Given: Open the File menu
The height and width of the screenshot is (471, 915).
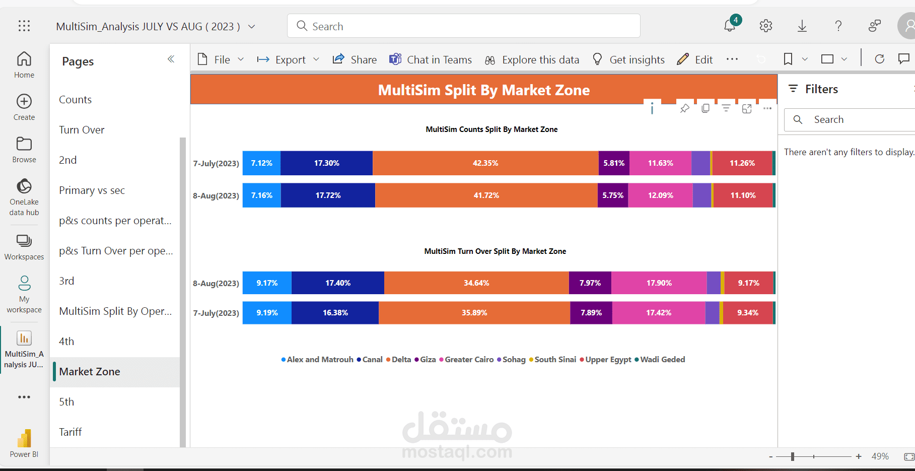Looking at the screenshot, I should (x=221, y=59).
